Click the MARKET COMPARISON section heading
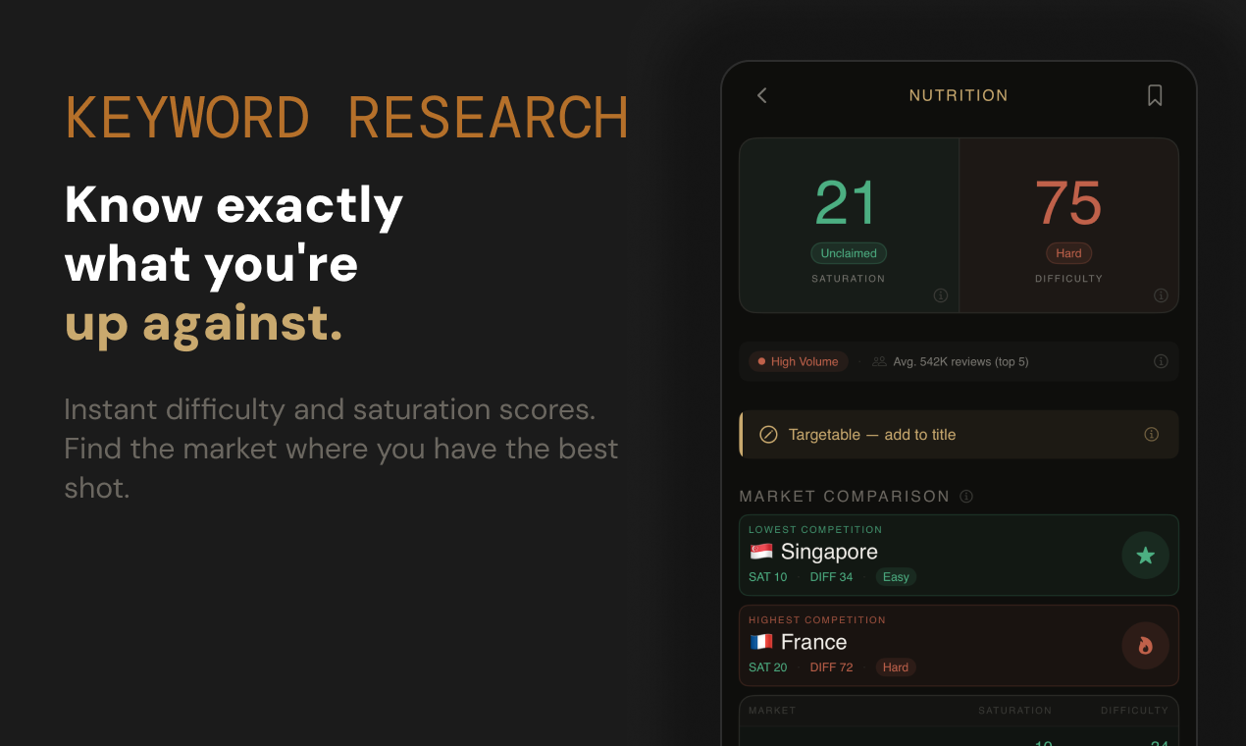 845,497
